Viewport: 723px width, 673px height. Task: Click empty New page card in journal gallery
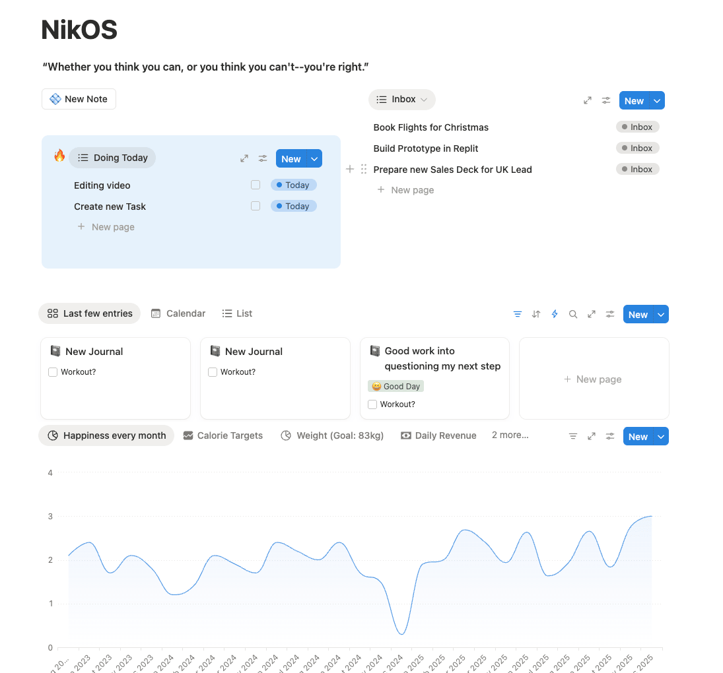[x=594, y=379]
